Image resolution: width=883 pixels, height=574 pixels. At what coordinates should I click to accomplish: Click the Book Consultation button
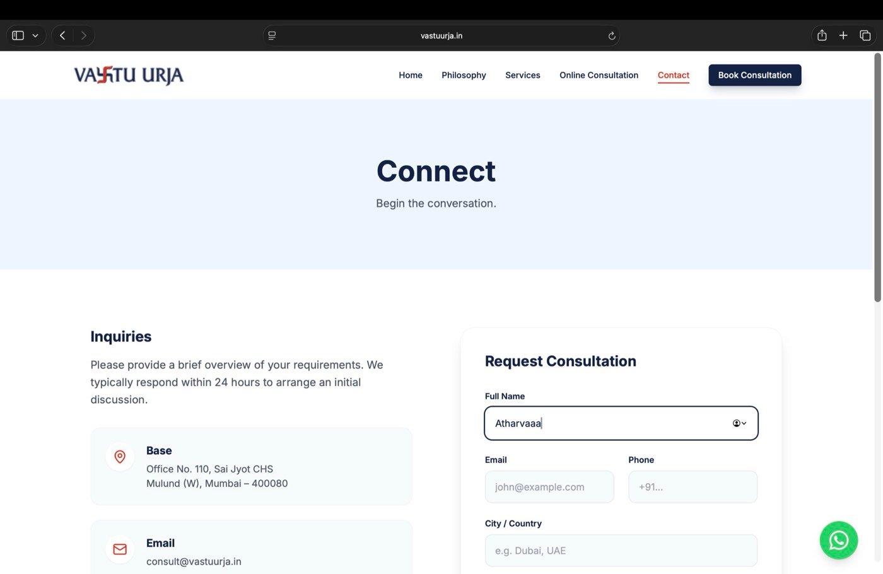(x=755, y=75)
